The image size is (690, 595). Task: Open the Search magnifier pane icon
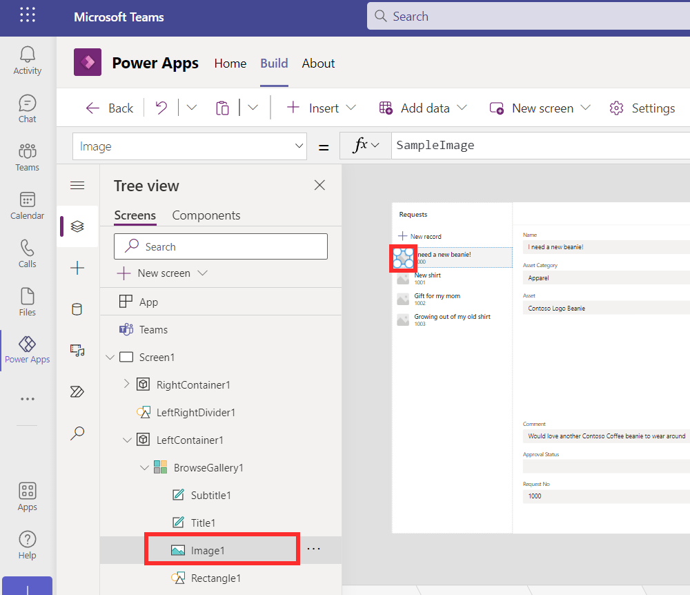[x=77, y=433]
